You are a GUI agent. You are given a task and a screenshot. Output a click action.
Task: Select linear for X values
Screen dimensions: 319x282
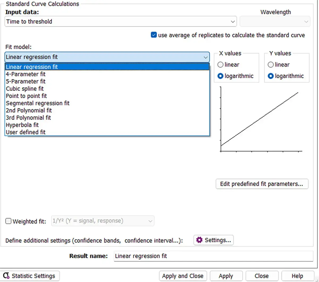pos(220,65)
